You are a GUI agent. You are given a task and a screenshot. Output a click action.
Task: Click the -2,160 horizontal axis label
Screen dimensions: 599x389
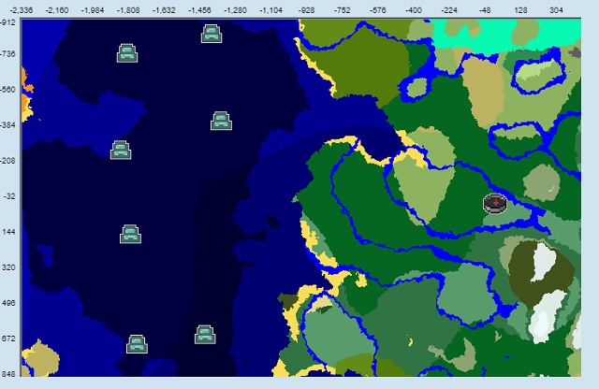pyautogui.click(x=57, y=10)
